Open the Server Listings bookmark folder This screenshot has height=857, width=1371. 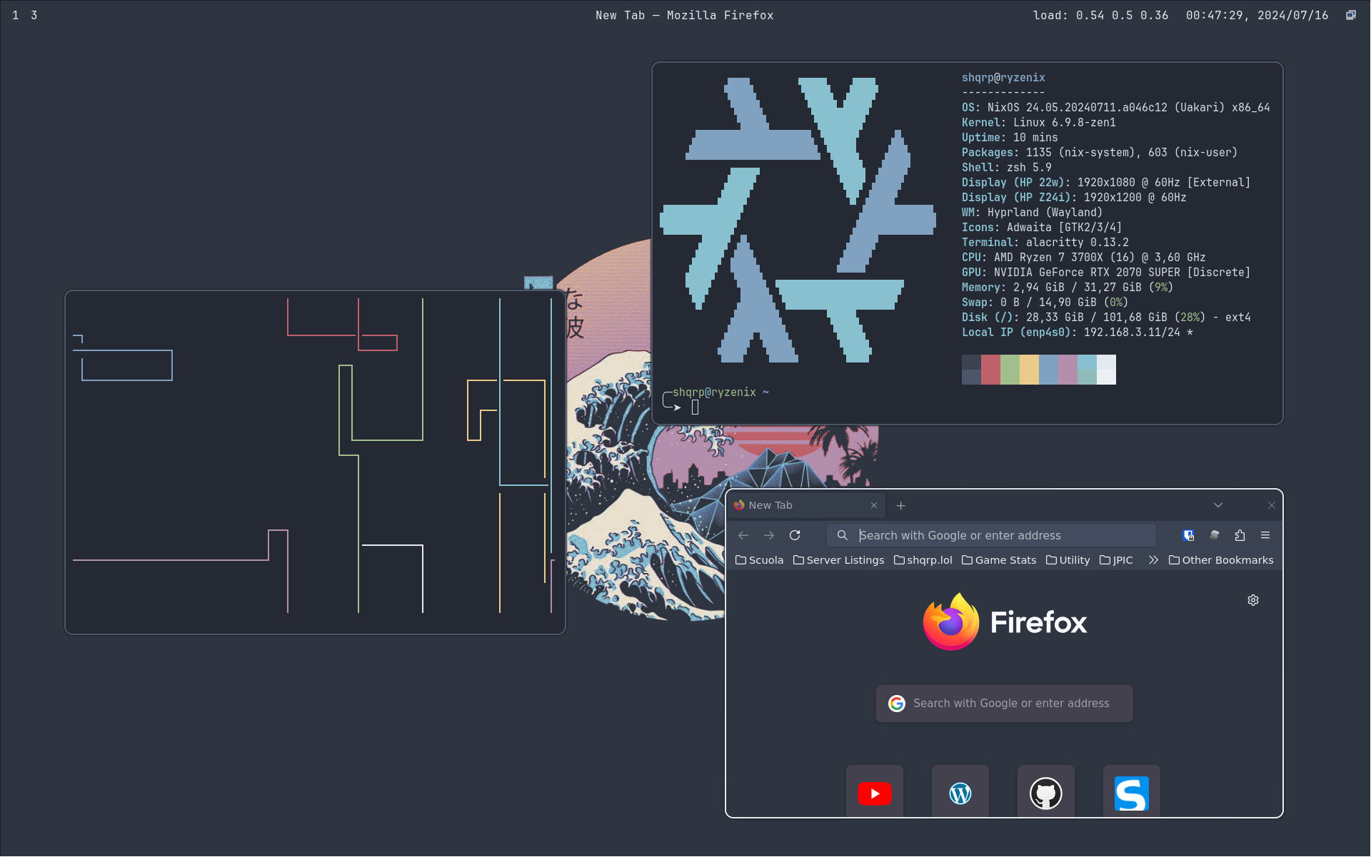(x=839, y=560)
